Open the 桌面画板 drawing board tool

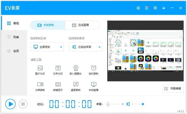[x=76, y=87]
